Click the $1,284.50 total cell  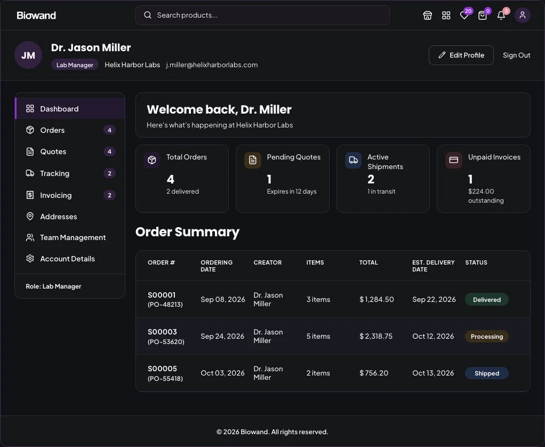(x=377, y=299)
